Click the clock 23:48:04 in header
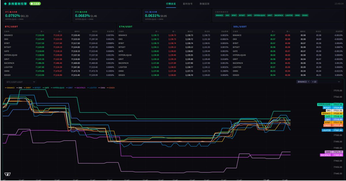The width and height of the screenshot is (346, 181). [x=339, y=4]
